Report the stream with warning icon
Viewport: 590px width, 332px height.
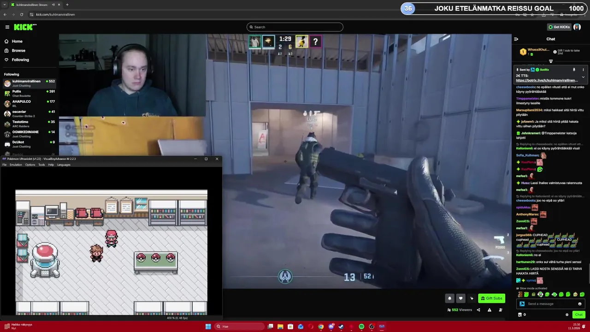coord(490,310)
